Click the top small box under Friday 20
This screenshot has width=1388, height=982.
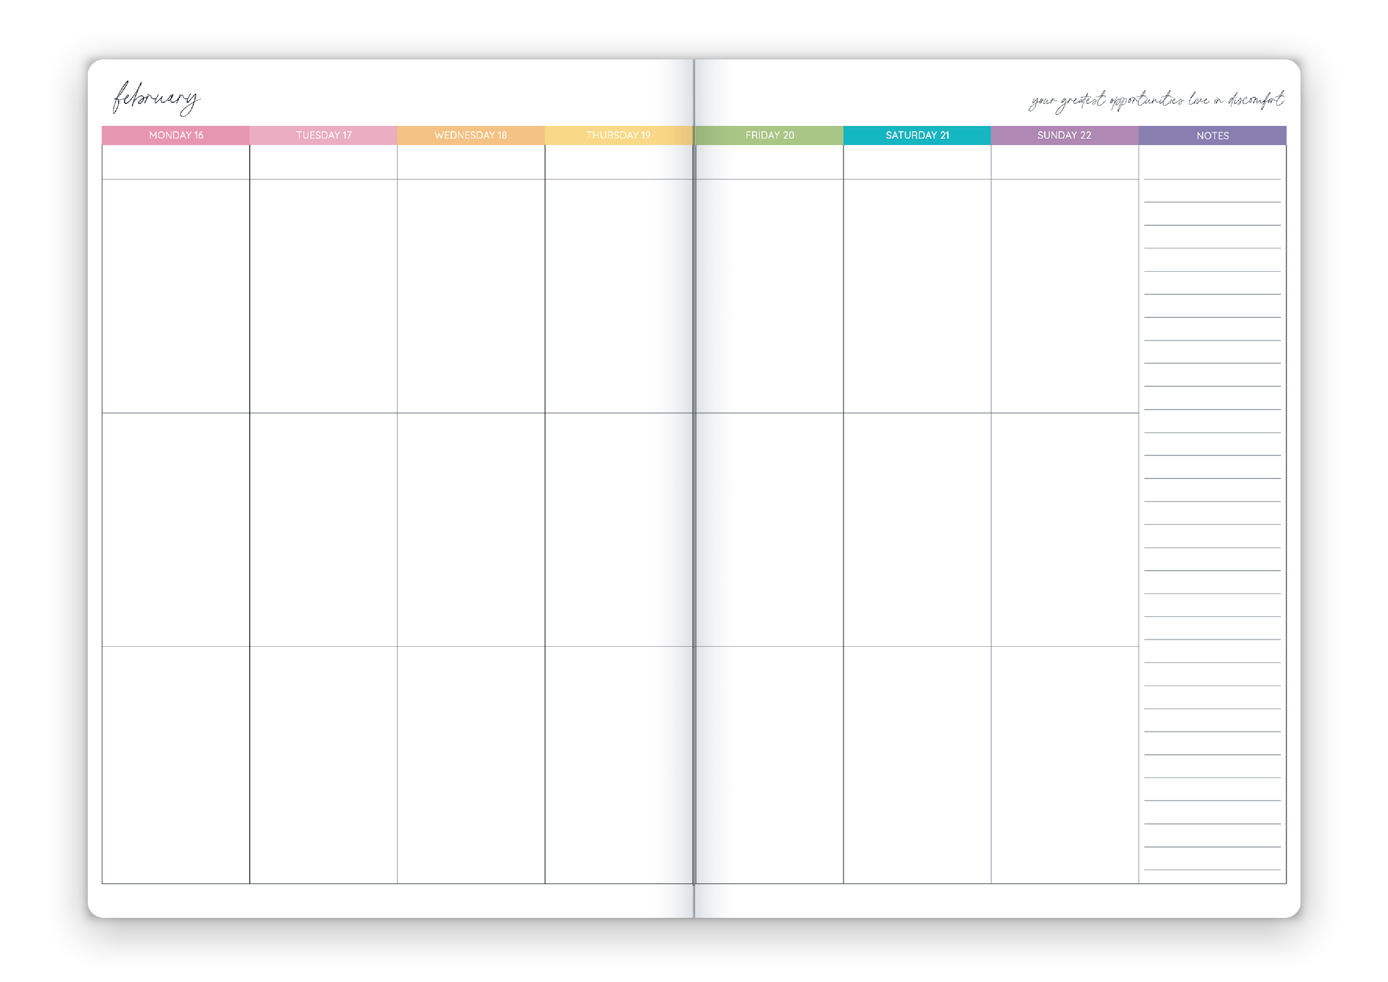[x=770, y=162]
